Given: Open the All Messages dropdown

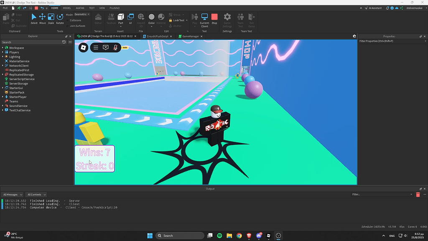Looking at the screenshot, I should click(13, 194).
